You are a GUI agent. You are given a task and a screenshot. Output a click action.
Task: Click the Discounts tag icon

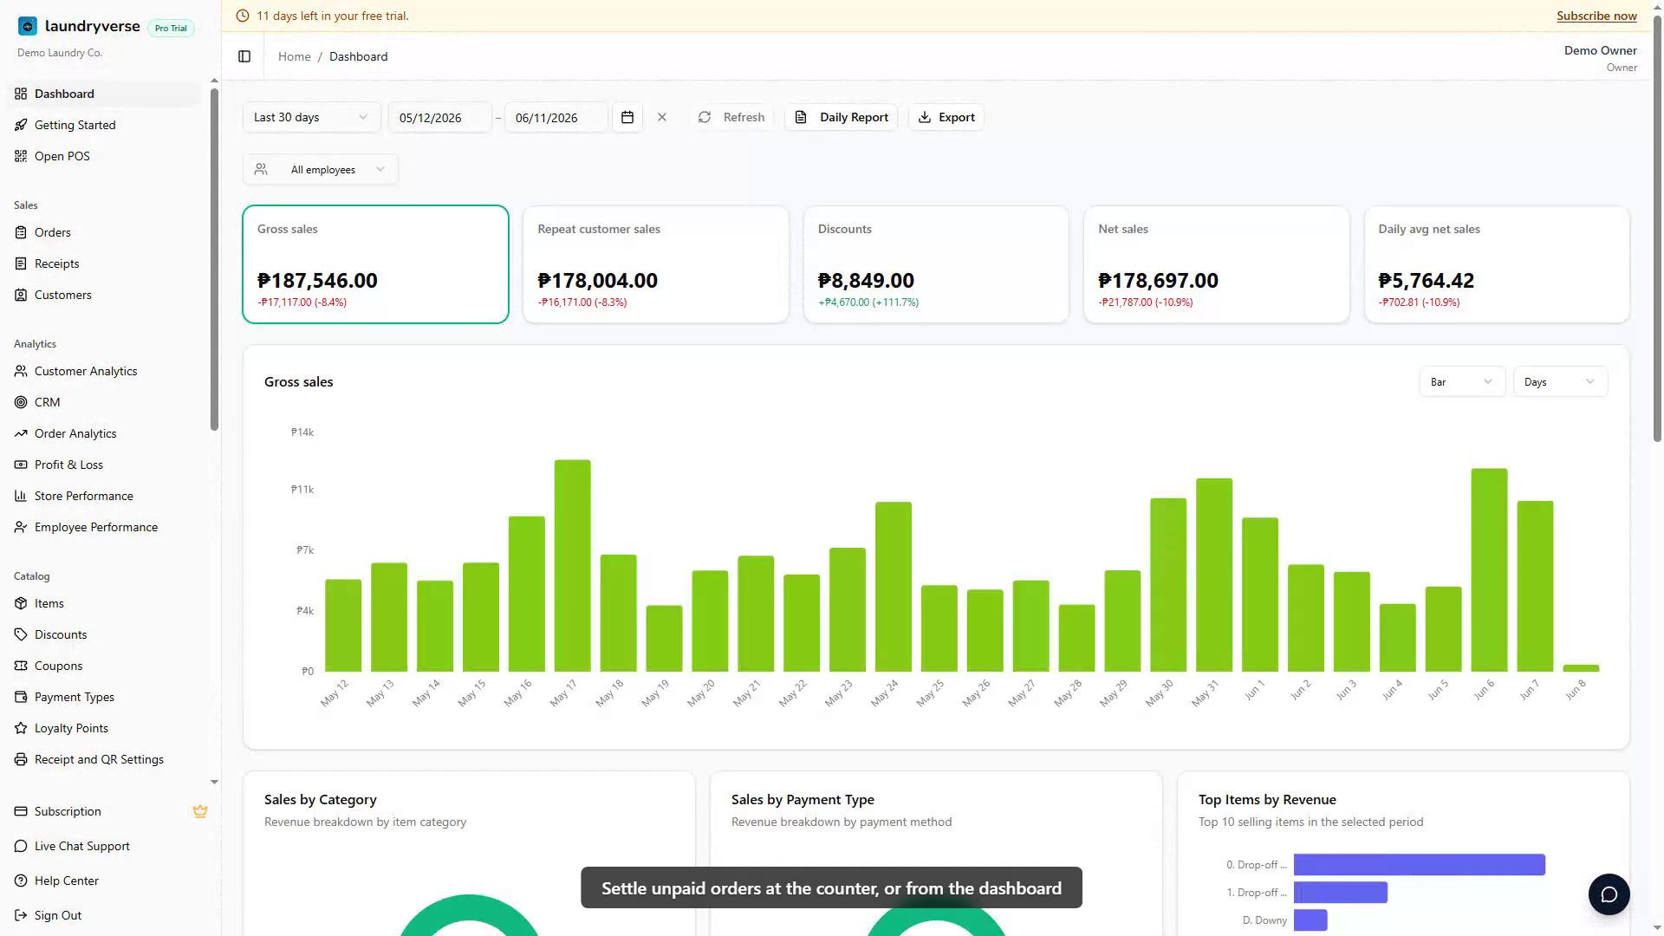(x=21, y=634)
